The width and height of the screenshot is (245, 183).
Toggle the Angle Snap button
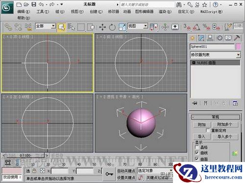(x=196, y=27)
